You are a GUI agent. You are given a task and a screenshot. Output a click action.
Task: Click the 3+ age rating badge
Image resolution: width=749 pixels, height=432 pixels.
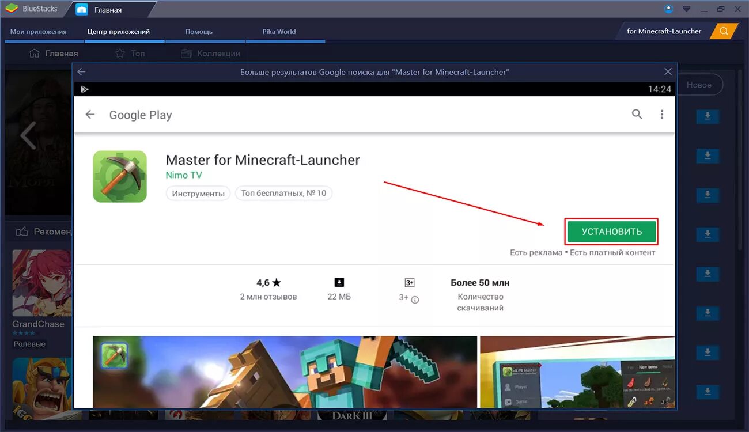click(x=410, y=282)
